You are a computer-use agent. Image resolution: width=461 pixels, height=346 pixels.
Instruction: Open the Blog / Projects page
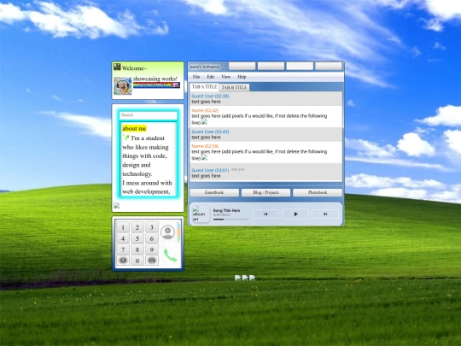tap(266, 192)
